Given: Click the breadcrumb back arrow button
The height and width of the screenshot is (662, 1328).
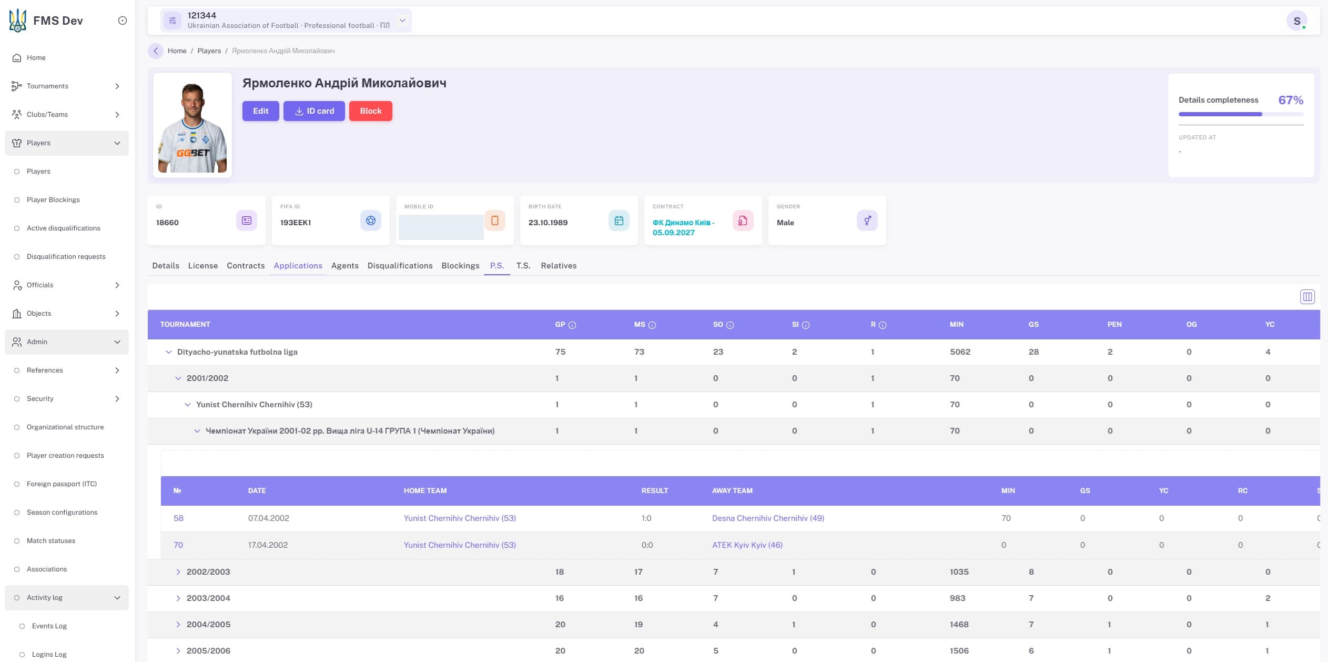Looking at the screenshot, I should pos(156,51).
